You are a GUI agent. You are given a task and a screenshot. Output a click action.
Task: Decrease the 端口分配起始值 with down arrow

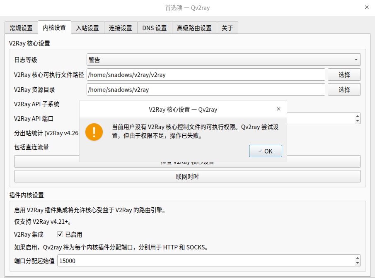pos(358,263)
